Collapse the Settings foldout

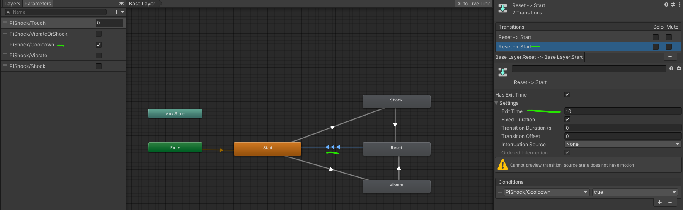click(497, 103)
